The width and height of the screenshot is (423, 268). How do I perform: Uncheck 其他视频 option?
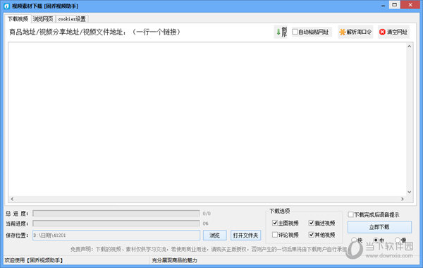[312, 235]
